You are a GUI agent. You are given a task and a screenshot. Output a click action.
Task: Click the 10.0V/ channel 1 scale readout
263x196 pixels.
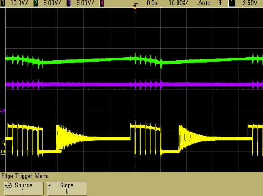tap(19, 3)
